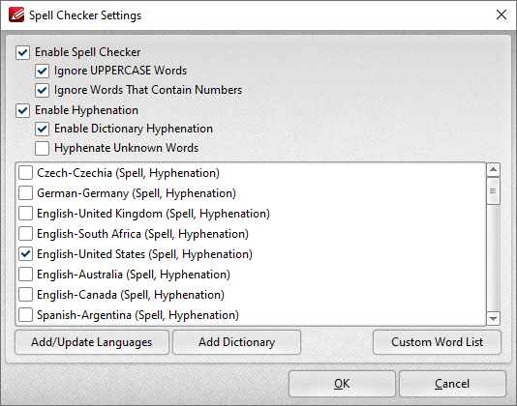Dismiss the dialog with Cancel
The image size is (517, 406).
click(x=452, y=384)
